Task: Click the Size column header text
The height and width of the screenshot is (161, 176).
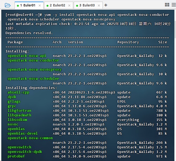Action: [x=163, y=42]
